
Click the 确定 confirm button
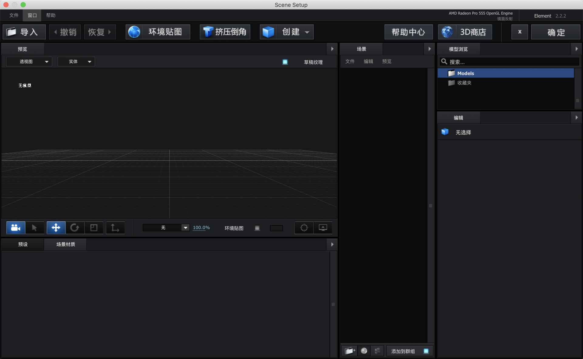point(556,32)
